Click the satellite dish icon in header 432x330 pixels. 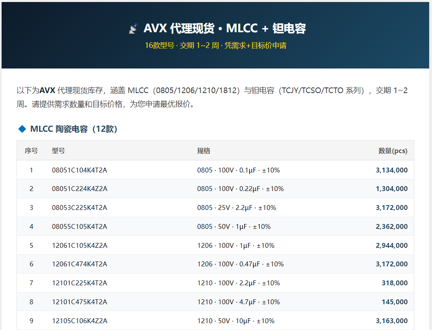[133, 28]
